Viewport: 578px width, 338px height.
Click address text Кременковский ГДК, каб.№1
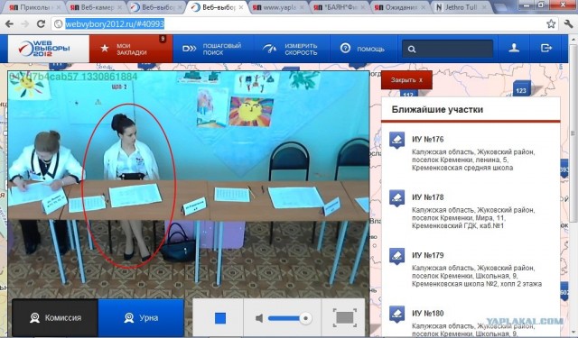click(458, 226)
